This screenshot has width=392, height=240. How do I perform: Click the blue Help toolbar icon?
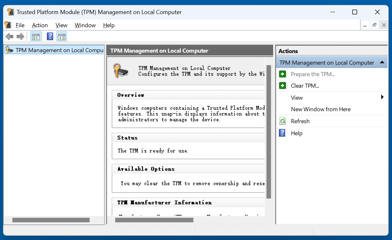click(50, 36)
